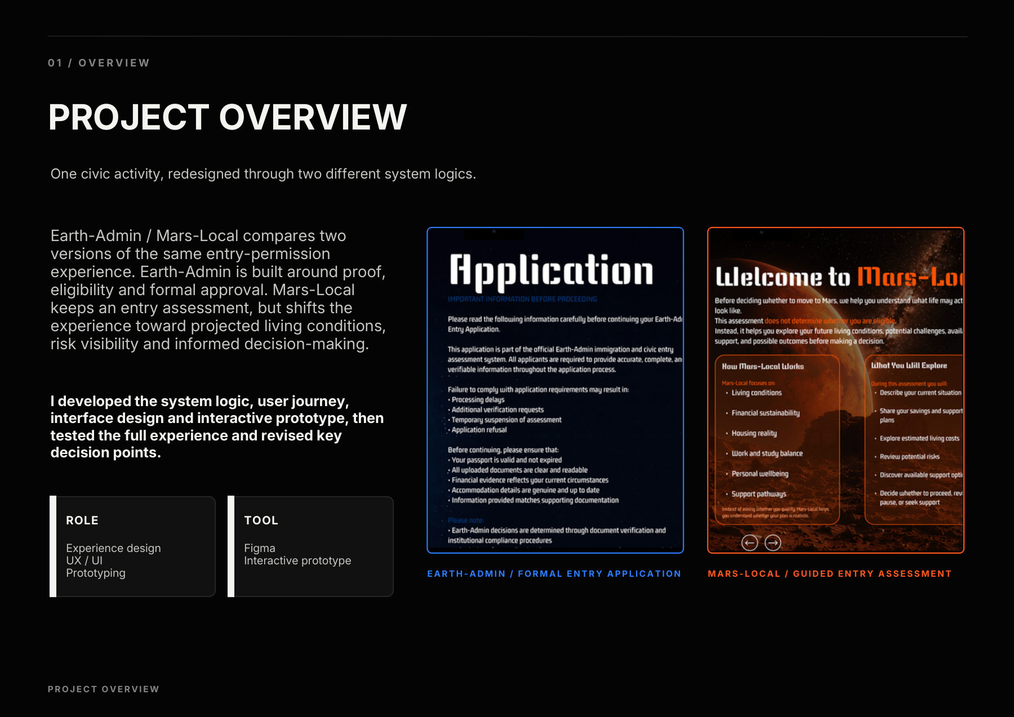
Task: Click the 'UX / UI' role line
Action: point(84,560)
